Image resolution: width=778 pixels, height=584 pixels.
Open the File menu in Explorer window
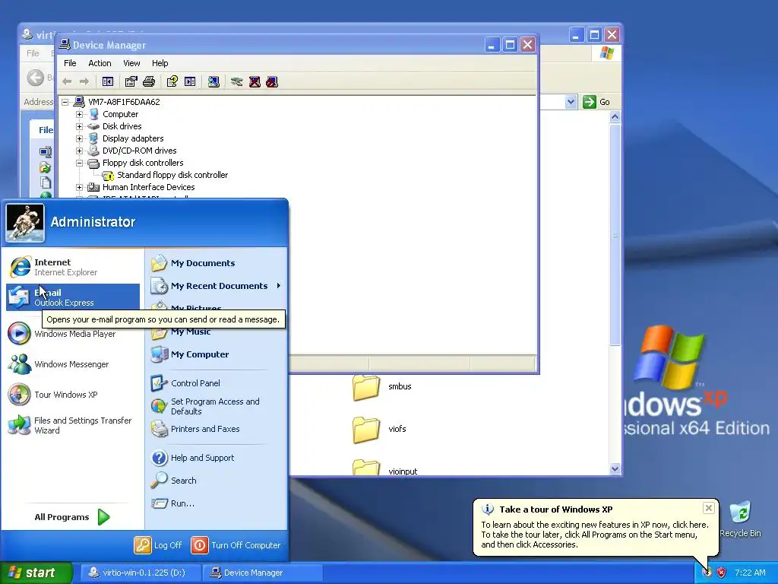point(33,53)
